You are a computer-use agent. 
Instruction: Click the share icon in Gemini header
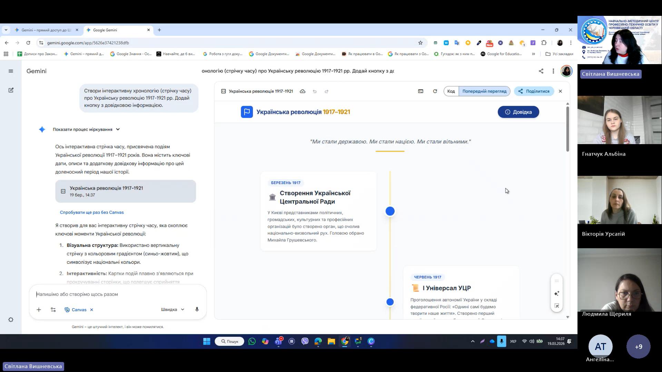tap(541, 71)
